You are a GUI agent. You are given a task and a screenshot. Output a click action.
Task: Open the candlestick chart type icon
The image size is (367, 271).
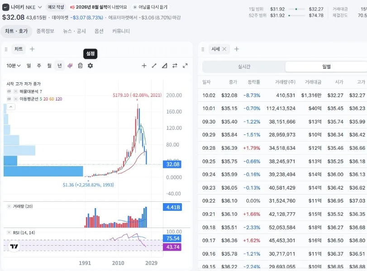[70, 66]
